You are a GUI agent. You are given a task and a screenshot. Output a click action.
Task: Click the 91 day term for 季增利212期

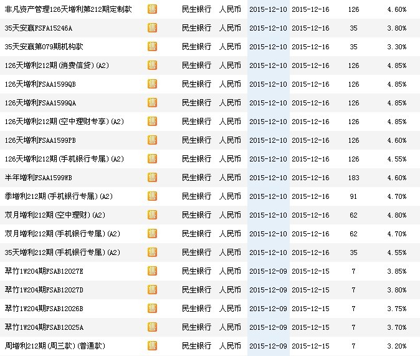click(x=353, y=196)
